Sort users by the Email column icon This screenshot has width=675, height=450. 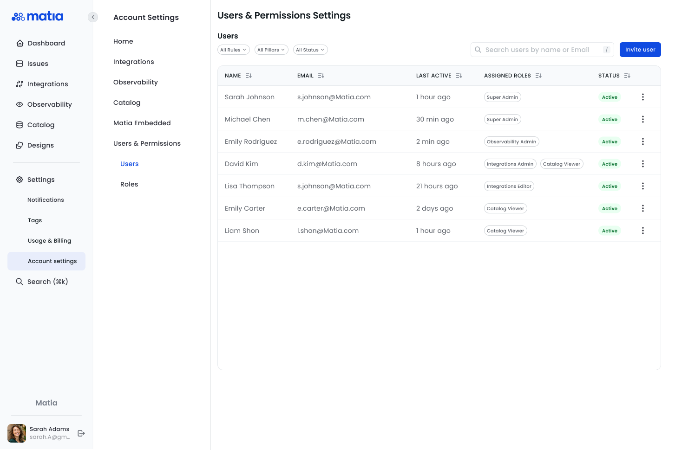(x=321, y=76)
